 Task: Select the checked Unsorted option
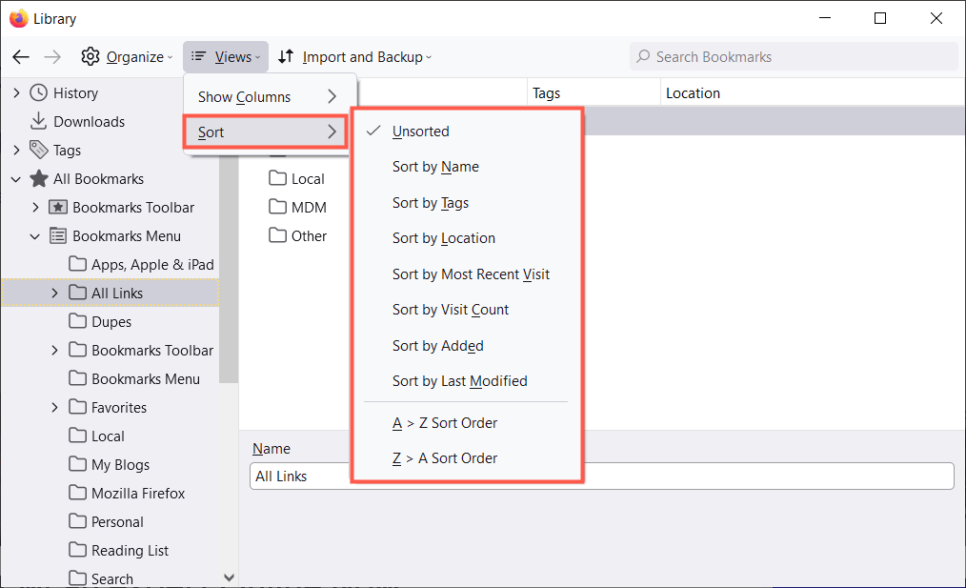tap(420, 132)
